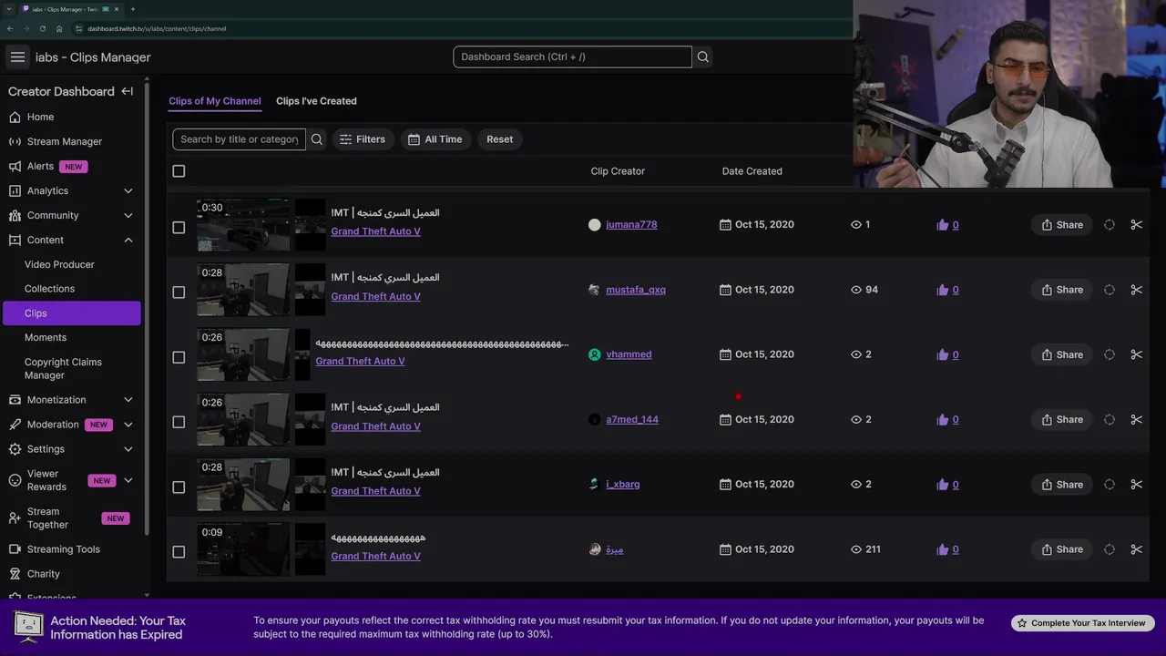
Task: Open Video Producer in the sidebar
Action: tap(59, 264)
